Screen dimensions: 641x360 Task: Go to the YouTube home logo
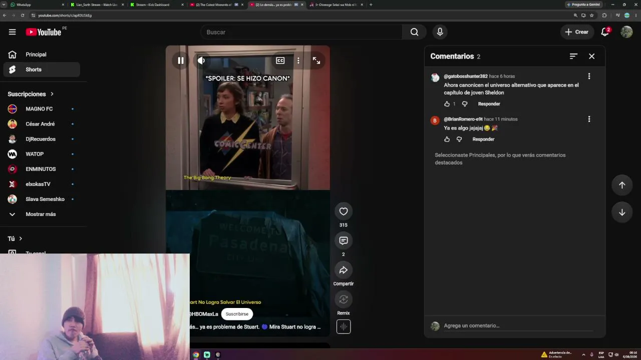[43, 32]
